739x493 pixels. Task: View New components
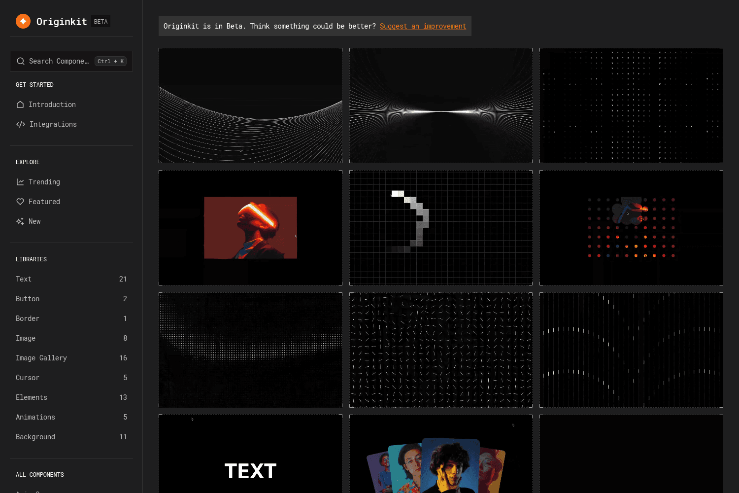(71, 221)
